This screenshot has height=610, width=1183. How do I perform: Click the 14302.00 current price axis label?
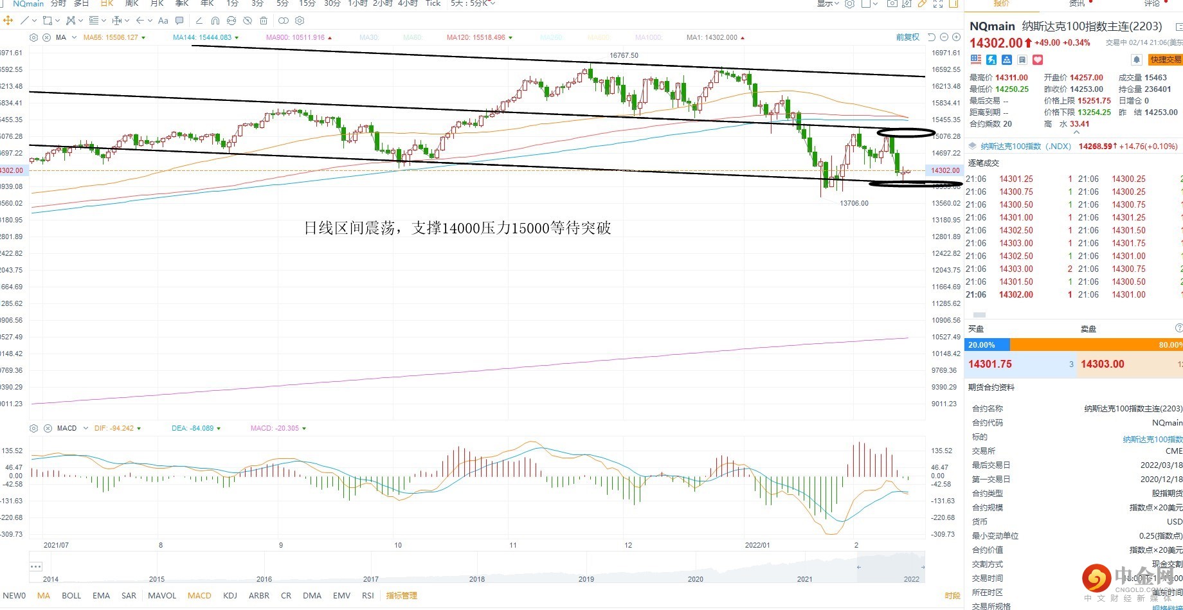click(944, 170)
